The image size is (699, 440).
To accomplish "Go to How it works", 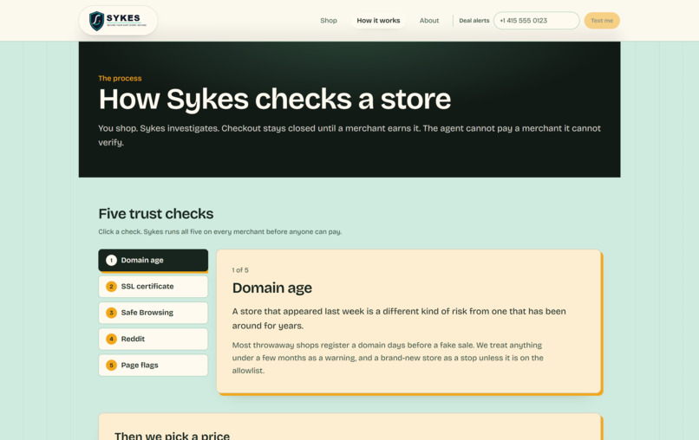I will [x=378, y=21].
